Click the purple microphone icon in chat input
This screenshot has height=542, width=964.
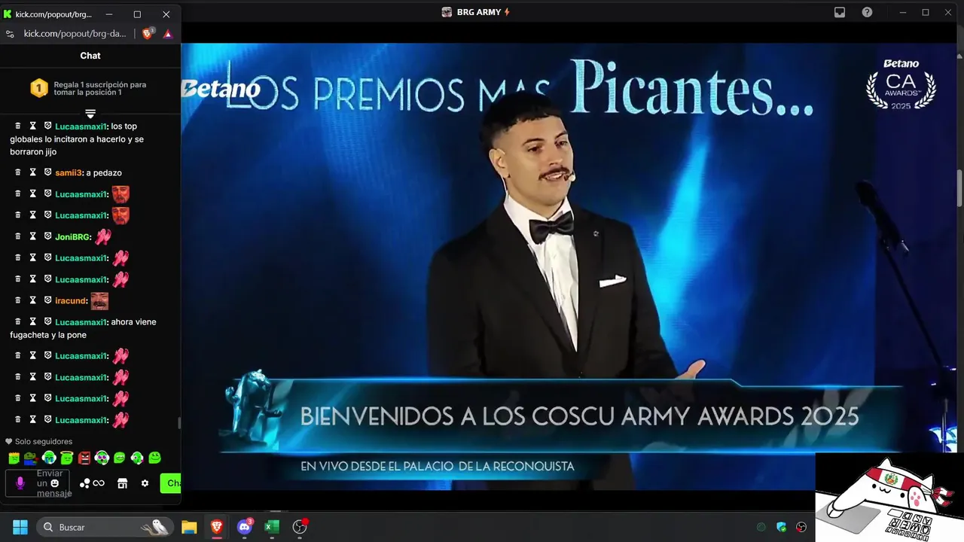(20, 483)
